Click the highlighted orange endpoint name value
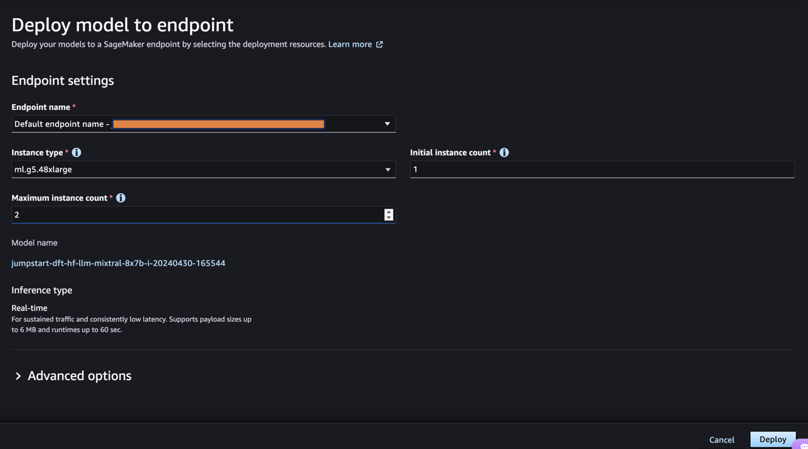 218,124
